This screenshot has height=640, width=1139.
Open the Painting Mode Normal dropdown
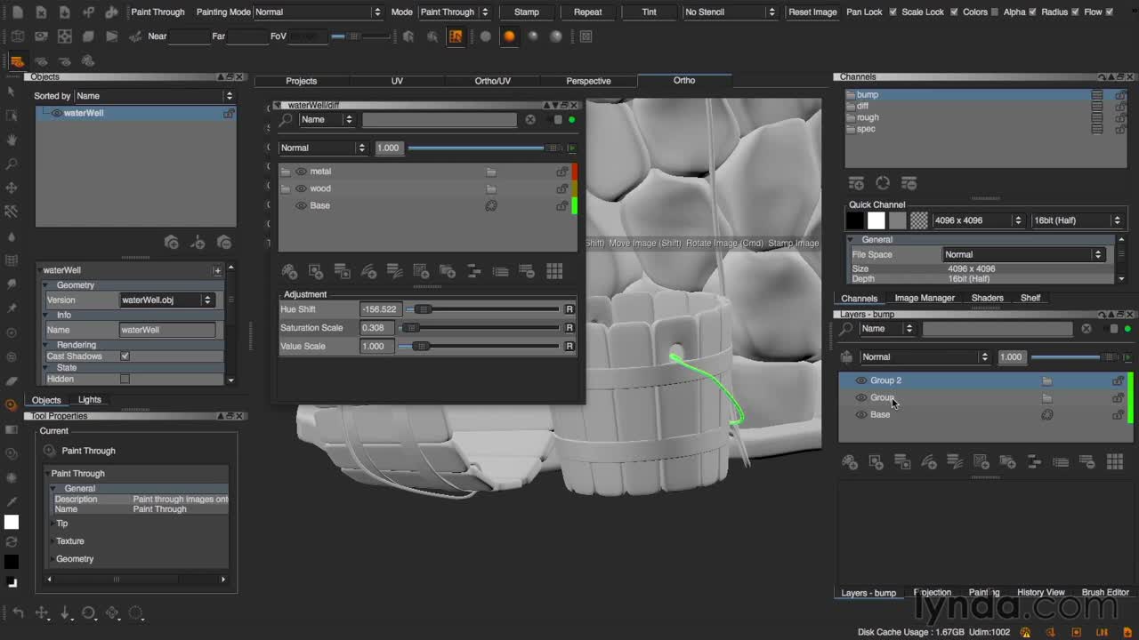[318, 12]
